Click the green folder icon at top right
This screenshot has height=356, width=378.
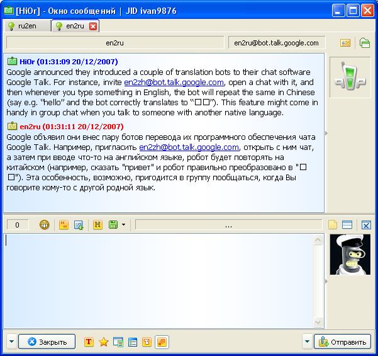[x=364, y=43]
